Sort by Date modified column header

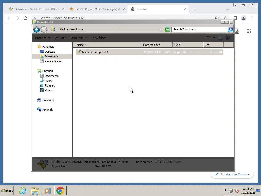click(x=157, y=45)
